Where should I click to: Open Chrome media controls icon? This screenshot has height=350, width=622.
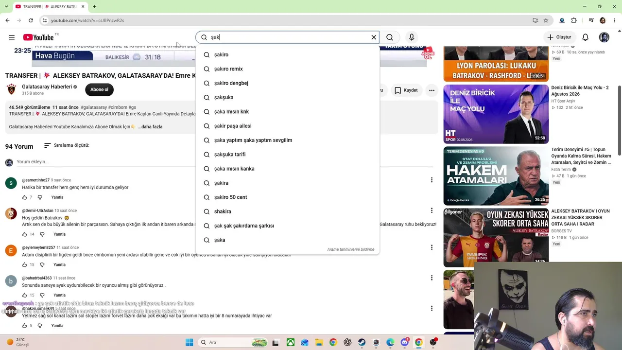[x=591, y=20]
